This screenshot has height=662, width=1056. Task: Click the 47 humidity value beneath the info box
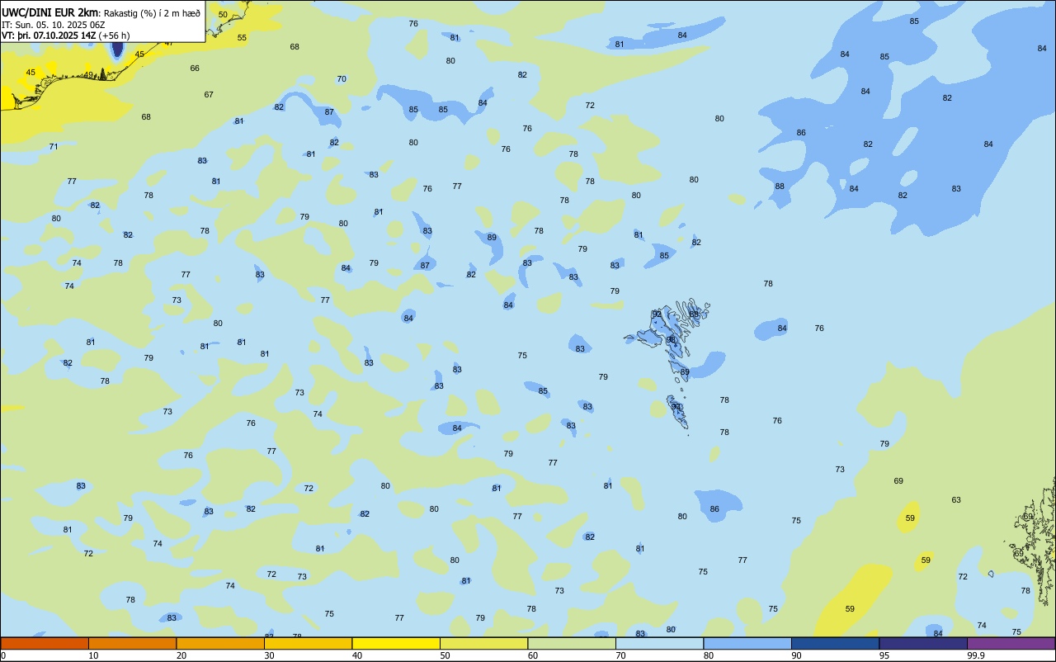coord(168,43)
